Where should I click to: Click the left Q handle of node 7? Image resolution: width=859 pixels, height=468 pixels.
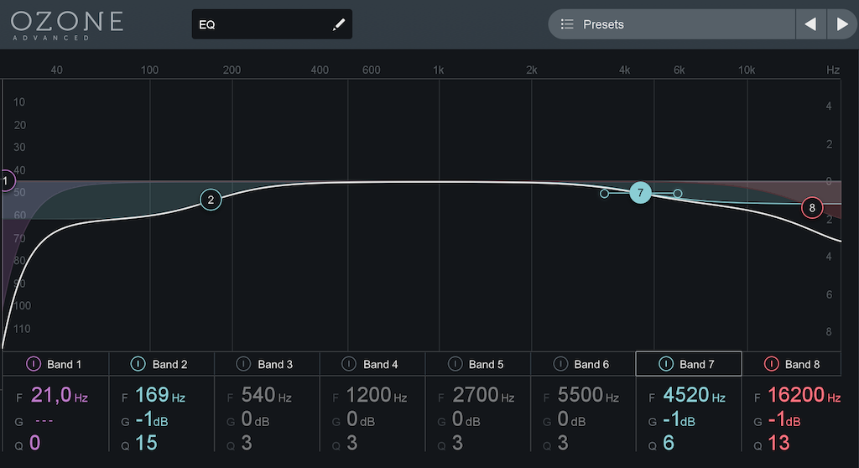point(604,194)
